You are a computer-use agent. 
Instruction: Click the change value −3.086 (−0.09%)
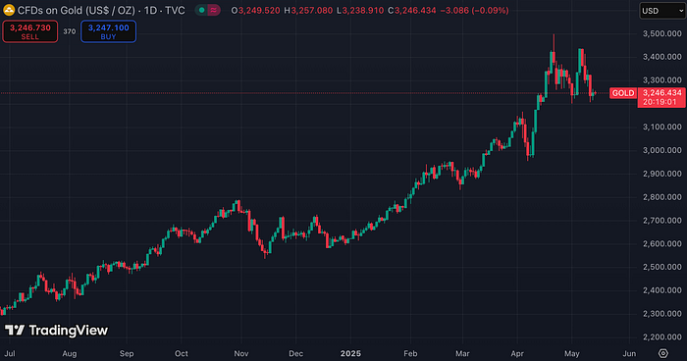coord(474,11)
